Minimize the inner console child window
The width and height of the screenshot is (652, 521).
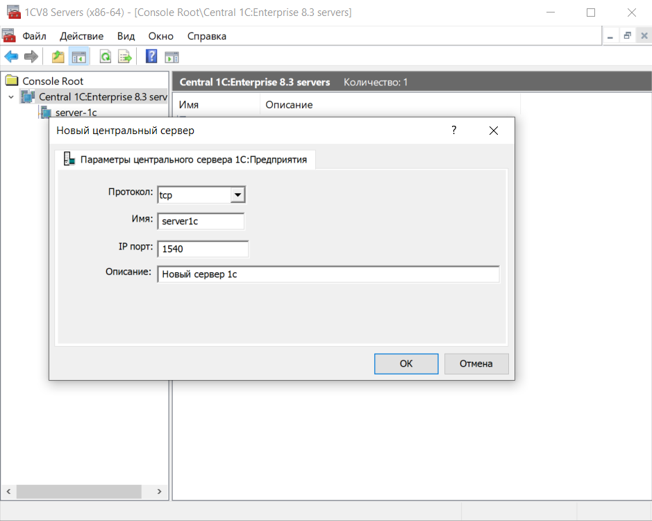pos(610,36)
